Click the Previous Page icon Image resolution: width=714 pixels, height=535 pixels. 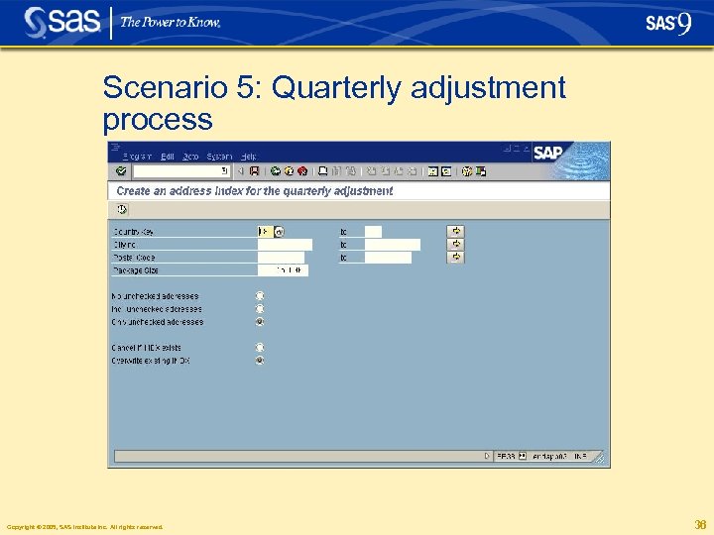tap(385, 171)
